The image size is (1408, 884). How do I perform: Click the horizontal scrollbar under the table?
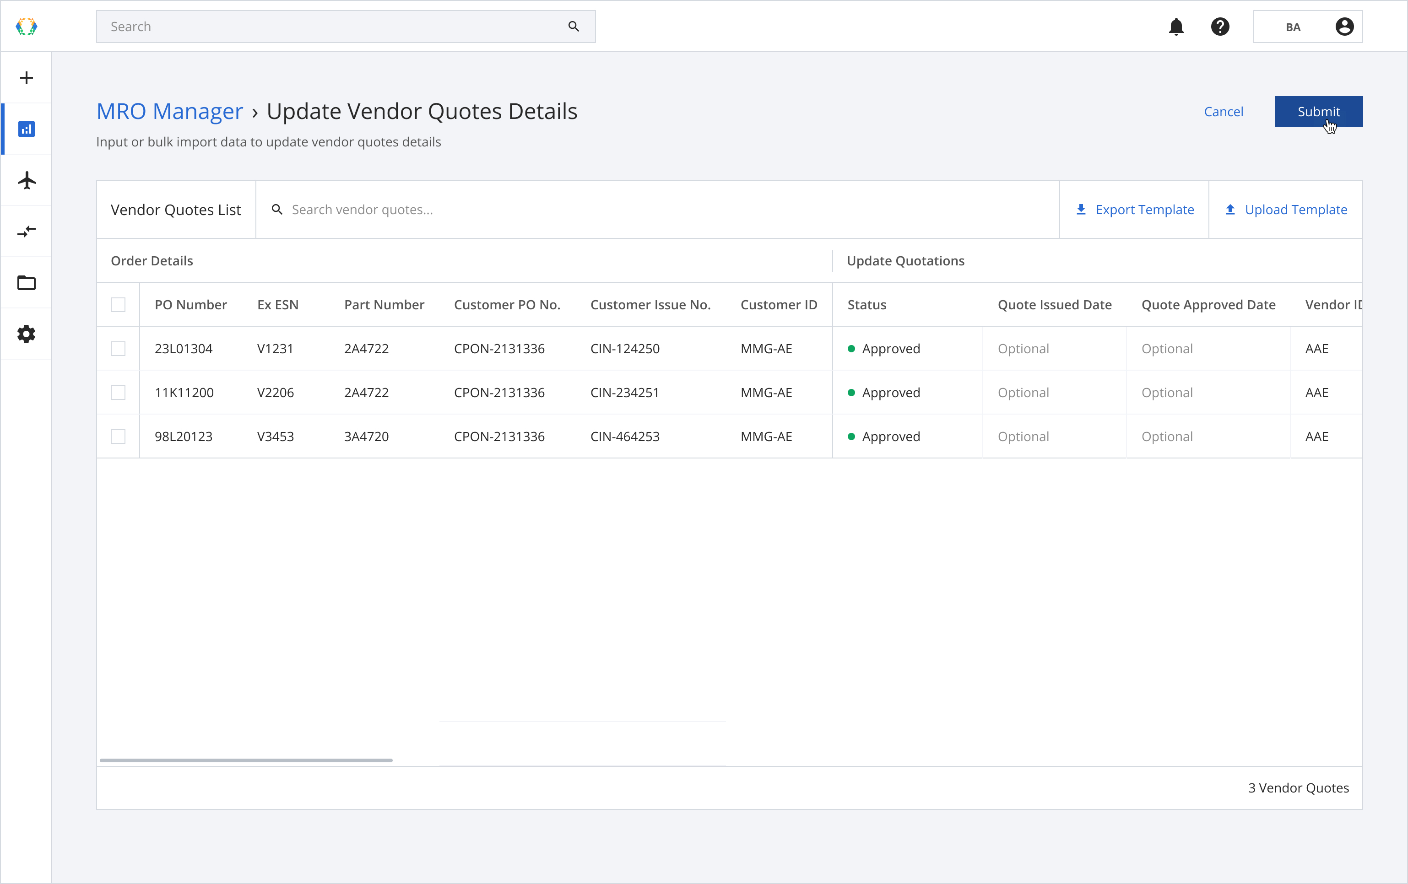click(x=246, y=760)
